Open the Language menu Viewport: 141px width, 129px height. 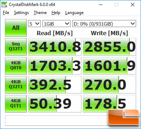74,13
